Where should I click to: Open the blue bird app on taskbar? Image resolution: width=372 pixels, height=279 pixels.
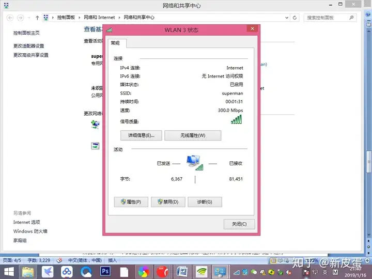click(48, 272)
